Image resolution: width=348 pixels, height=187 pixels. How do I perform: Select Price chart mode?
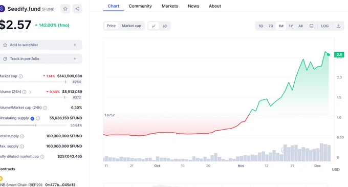[111, 26]
